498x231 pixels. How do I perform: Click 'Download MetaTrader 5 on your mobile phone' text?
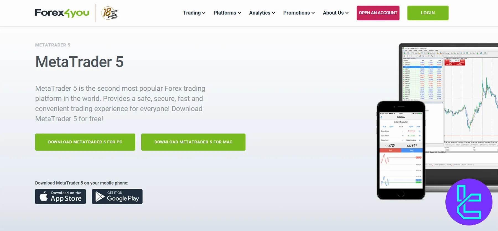pyautogui.click(x=82, y=183)
